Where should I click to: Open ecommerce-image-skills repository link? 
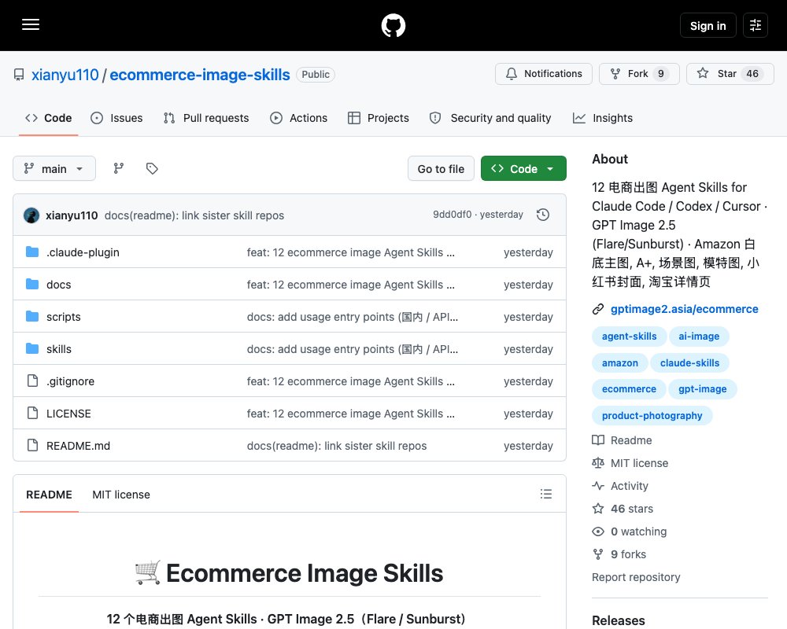point(200,75)
